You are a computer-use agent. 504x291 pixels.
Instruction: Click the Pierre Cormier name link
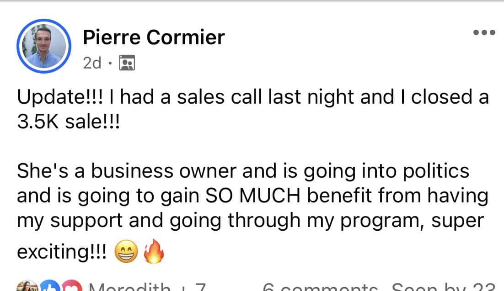point(154,37)
